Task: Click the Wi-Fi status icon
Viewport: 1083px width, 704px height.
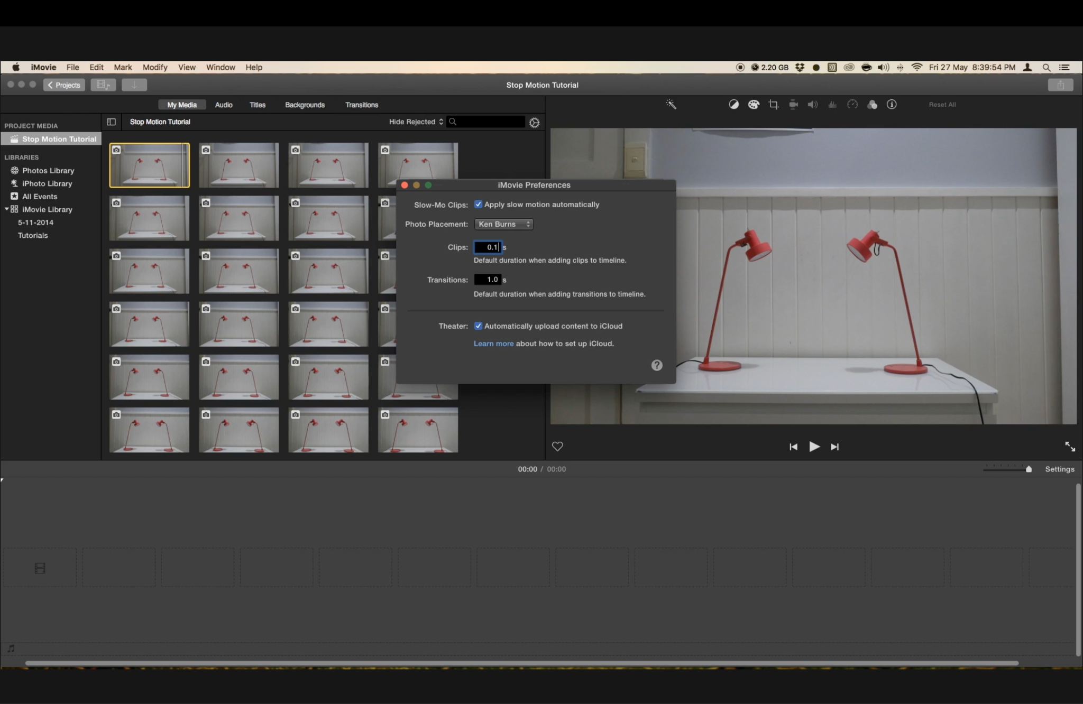Action: tap(917, 67)
